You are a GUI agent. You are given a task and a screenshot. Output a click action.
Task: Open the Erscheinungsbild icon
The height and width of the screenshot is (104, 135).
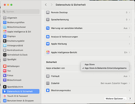[x=5, y=41]
